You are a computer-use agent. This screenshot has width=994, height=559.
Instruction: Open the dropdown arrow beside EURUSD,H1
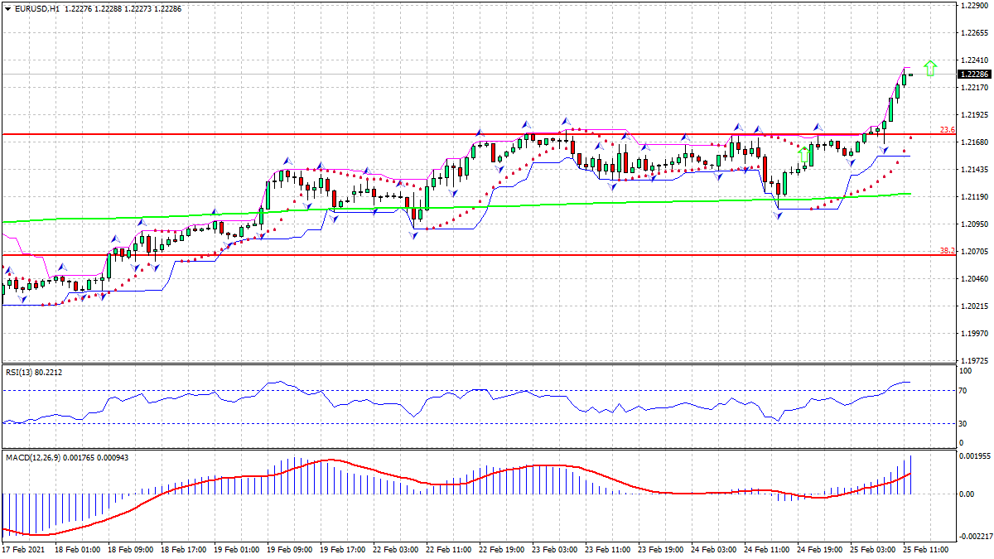tap(7, 8)
